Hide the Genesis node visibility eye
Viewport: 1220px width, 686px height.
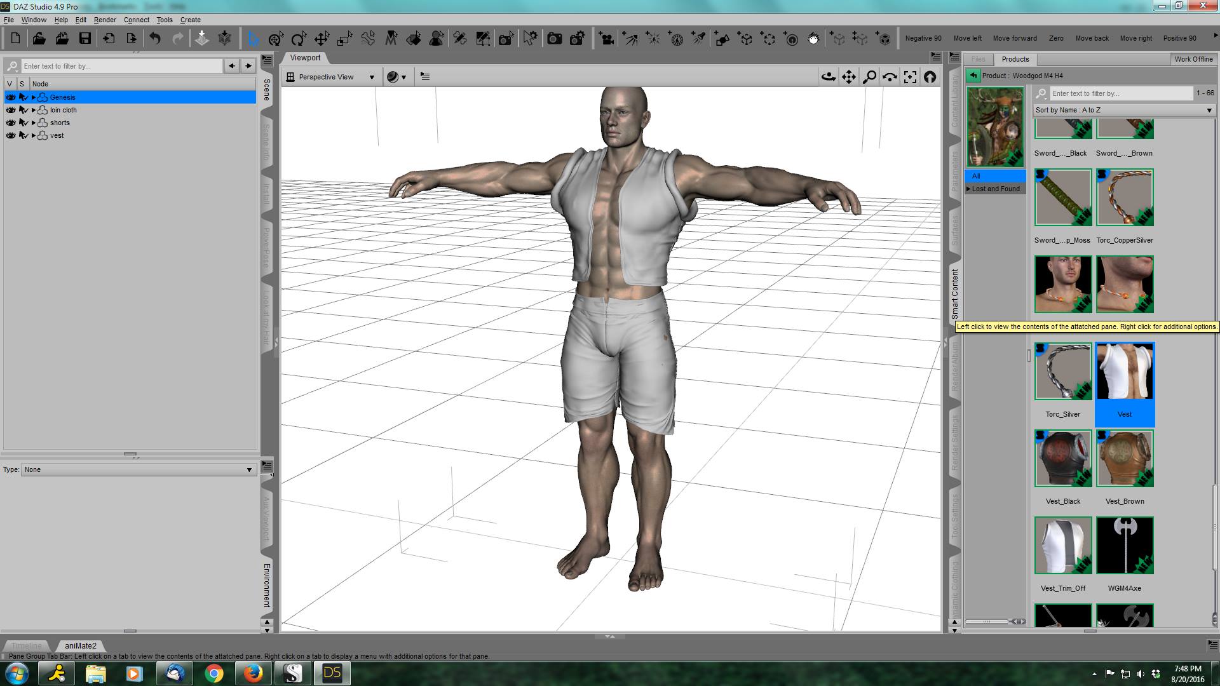coord(10,97)
